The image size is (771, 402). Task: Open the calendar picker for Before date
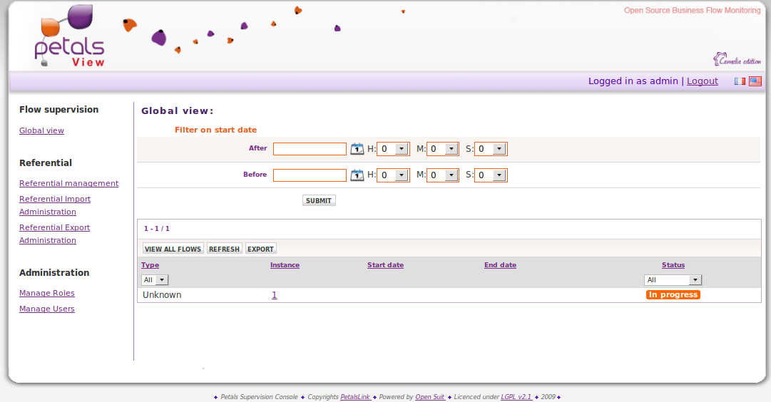point(357,175)
